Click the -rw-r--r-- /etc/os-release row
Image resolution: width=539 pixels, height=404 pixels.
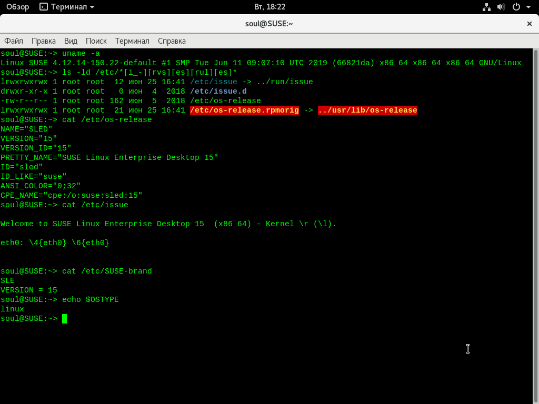pos(131,100)
